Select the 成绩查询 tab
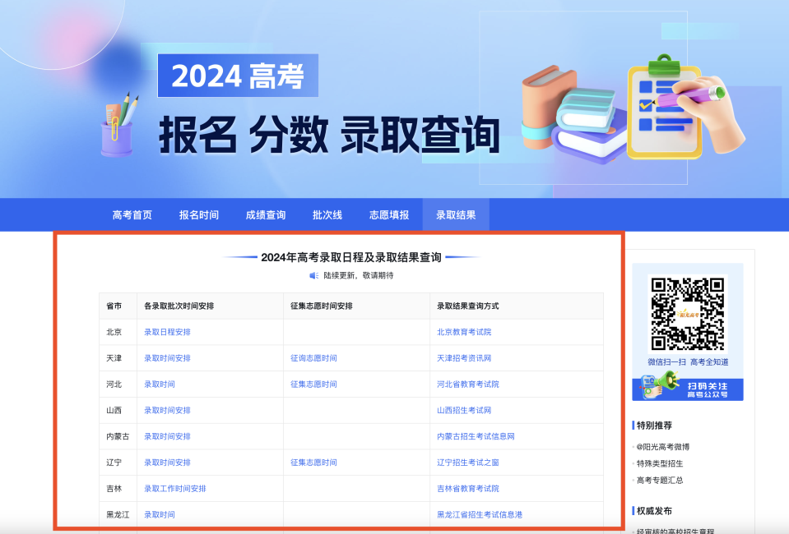Viewport: 789px width, 534px height. 267,214
